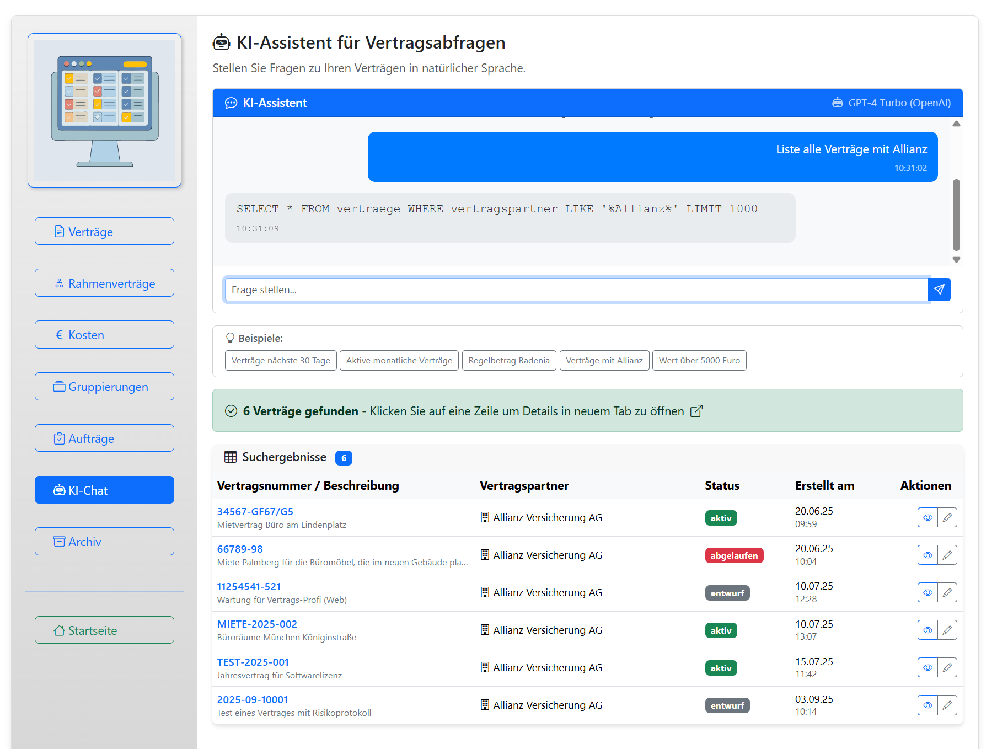Click the lightbulb icon beside Beispiele
This screenshot has height=749, width=997.
pos(229,338)
